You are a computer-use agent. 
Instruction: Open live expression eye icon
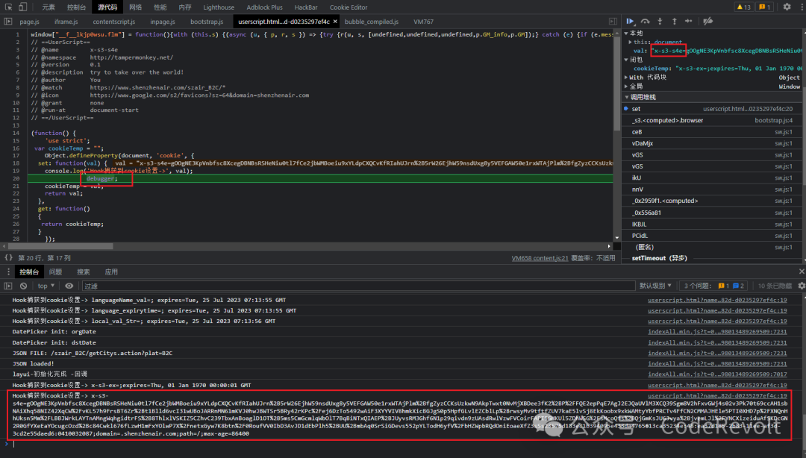click(69, 286)
